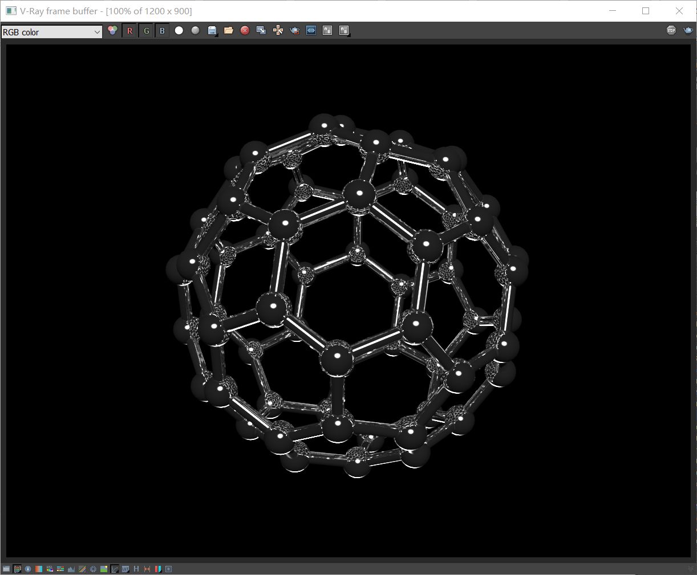The width and height of the screenshot is (697, 575).
Task: Select the region render teapot icon
Action: pyautogui.click(x=294, y=30)
